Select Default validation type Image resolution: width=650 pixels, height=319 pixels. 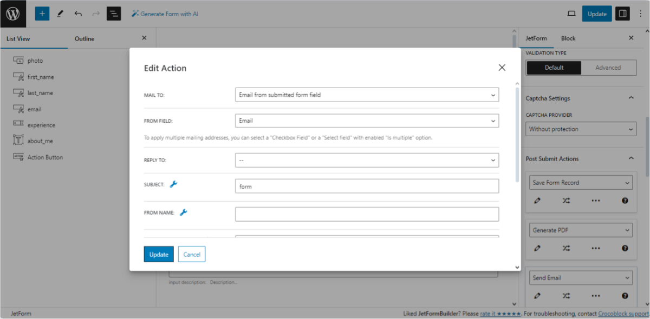pyautogui.click(x=553, y=68)
